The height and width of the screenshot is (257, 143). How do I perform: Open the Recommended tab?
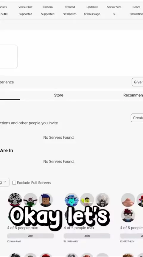(133, 95)
